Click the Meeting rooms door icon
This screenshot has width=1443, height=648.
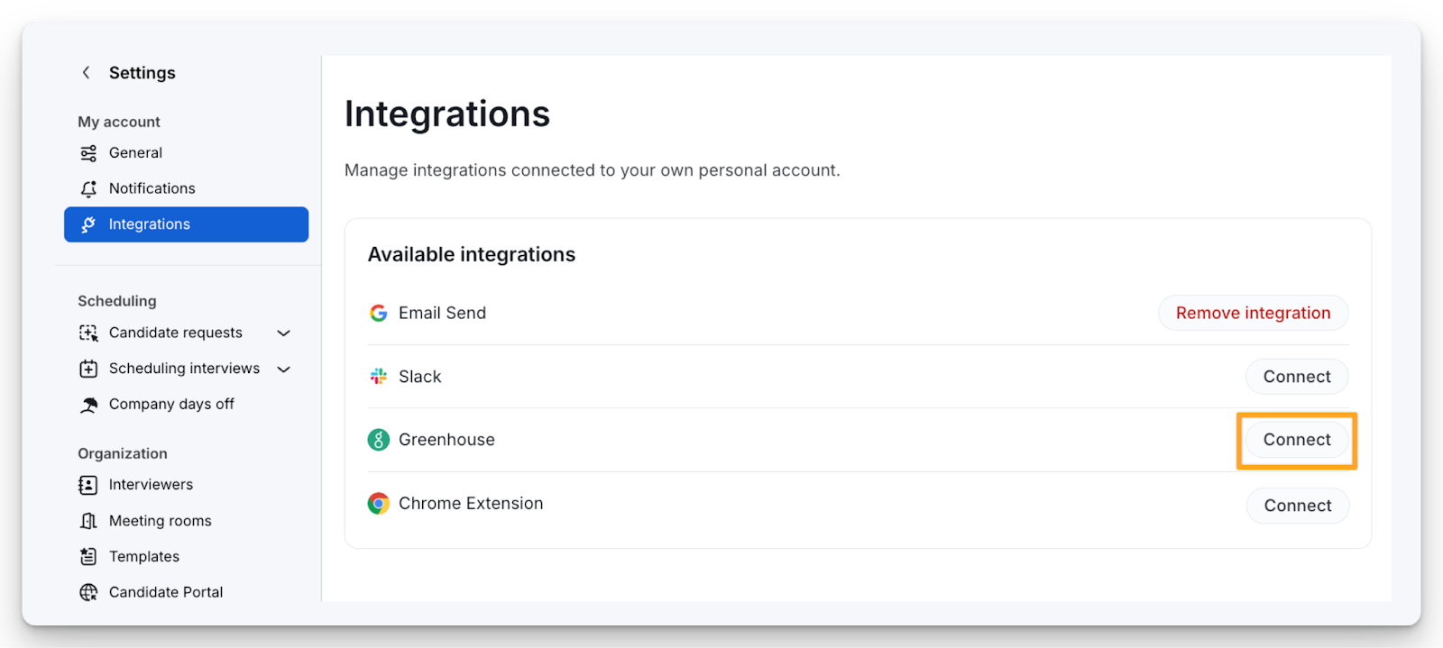pos(88,521)
